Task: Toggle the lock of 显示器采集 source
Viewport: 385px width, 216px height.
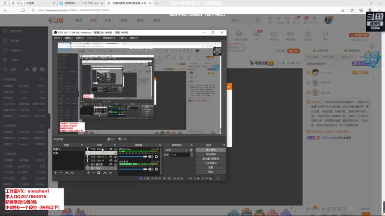Action: coord(115,164)
